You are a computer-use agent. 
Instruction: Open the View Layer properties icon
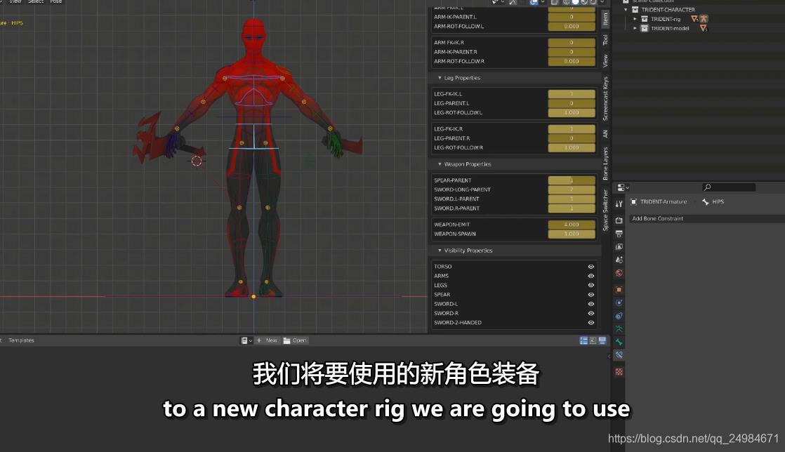coord(619,247)
